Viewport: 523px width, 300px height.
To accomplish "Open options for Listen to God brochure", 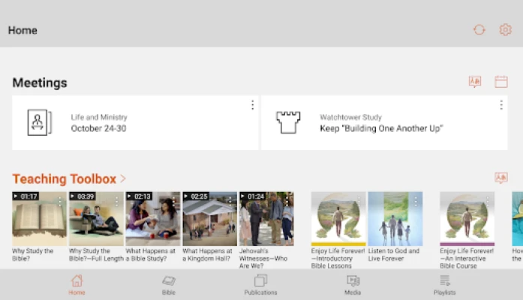I will (416, 201).
